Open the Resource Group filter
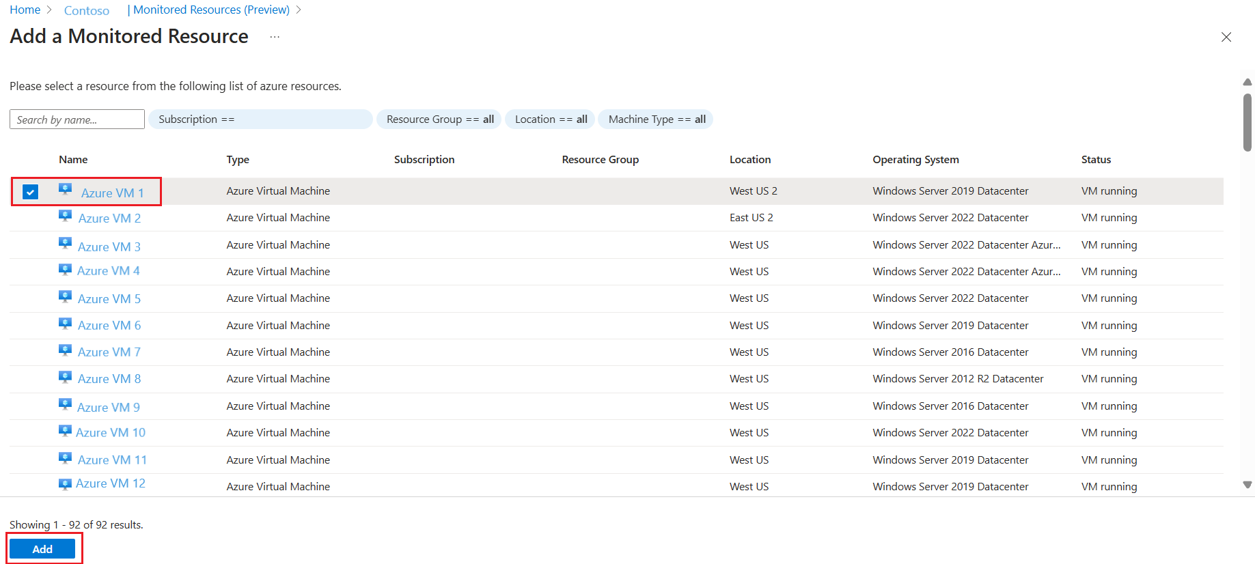1255x564 pixels. point(439,119)
